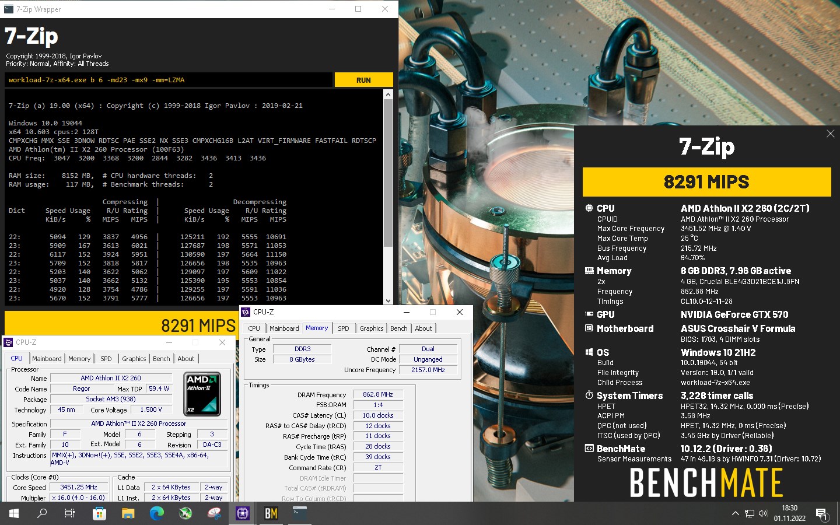The height and width of the screenshot is (525, 840).
Task: Select Mainboard tab in CPU-Z Processor window
Action: tap(47, 359)
